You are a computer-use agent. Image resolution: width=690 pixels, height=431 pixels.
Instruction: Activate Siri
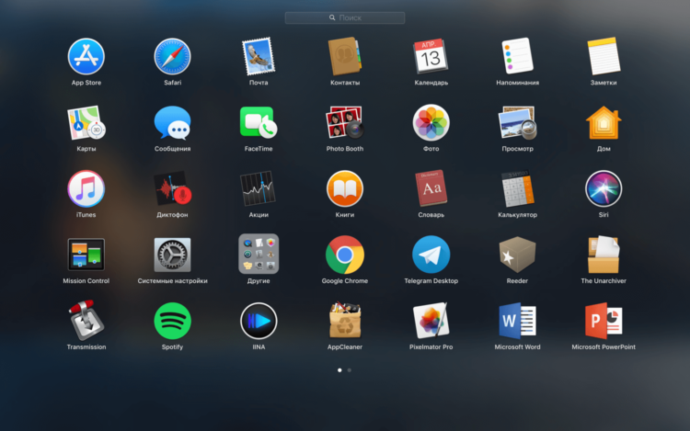(x=604, y=189)
